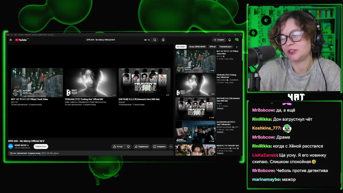The height and width of the screenshot is (193, 343).
Task: Click the magnifier search button
Action: pyautogui.click(x=155, y=40)
